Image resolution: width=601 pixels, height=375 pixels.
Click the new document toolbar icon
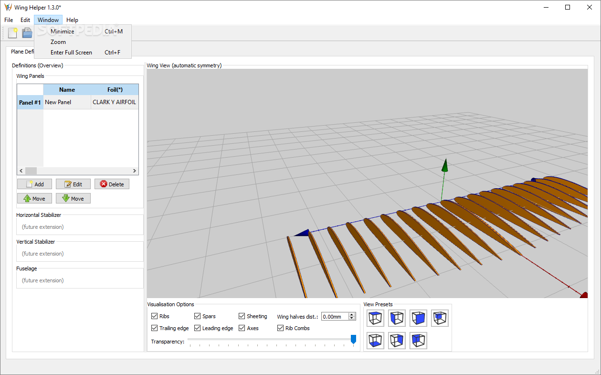pyautogui.click(x=13, y=33)
